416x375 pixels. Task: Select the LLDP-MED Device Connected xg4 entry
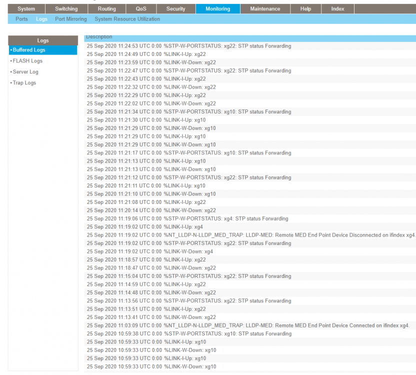click(250, 325)
